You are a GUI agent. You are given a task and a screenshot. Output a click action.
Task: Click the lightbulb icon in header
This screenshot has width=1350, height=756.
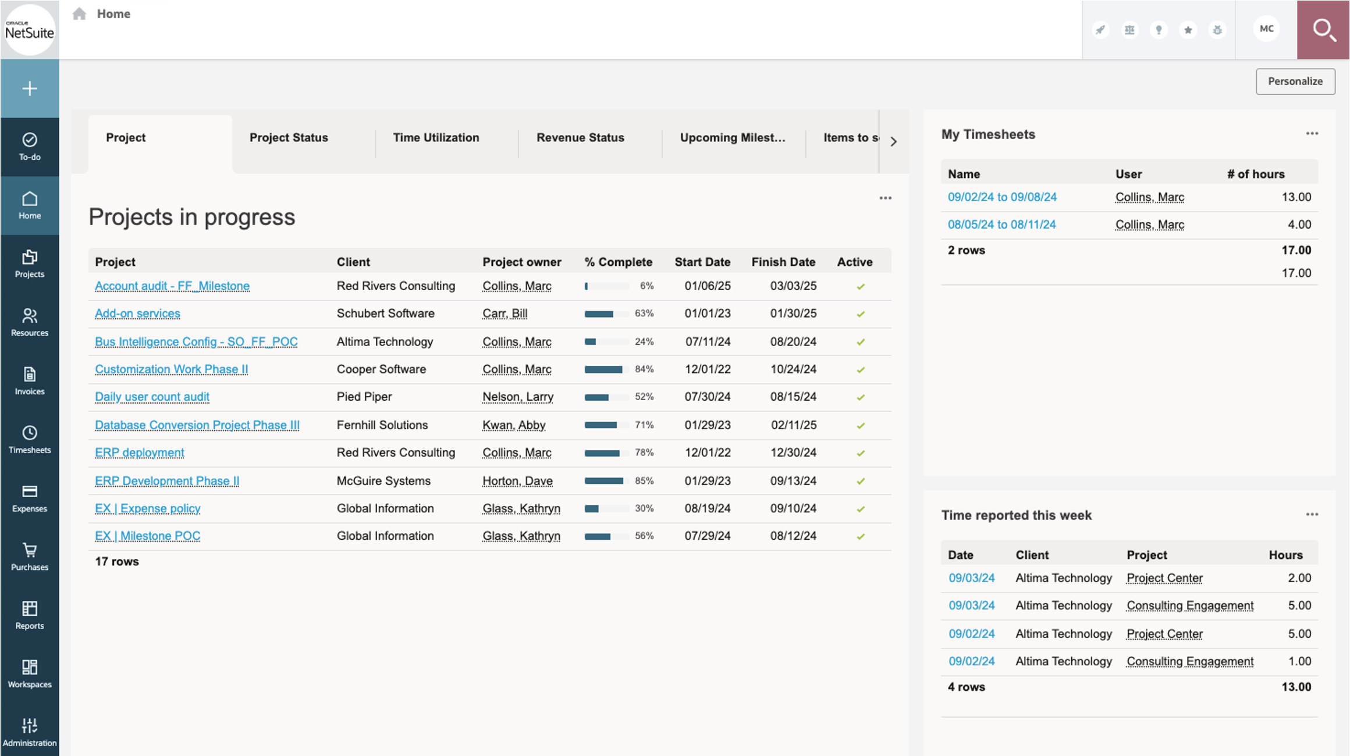pos(1159,30)
